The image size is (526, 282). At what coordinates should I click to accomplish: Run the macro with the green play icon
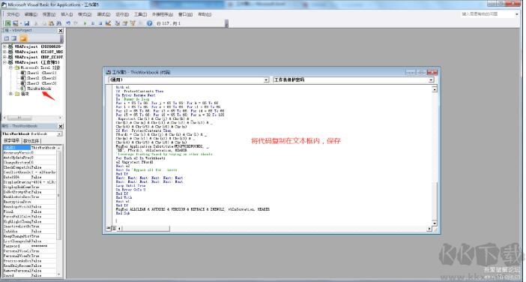click(85, 23)
